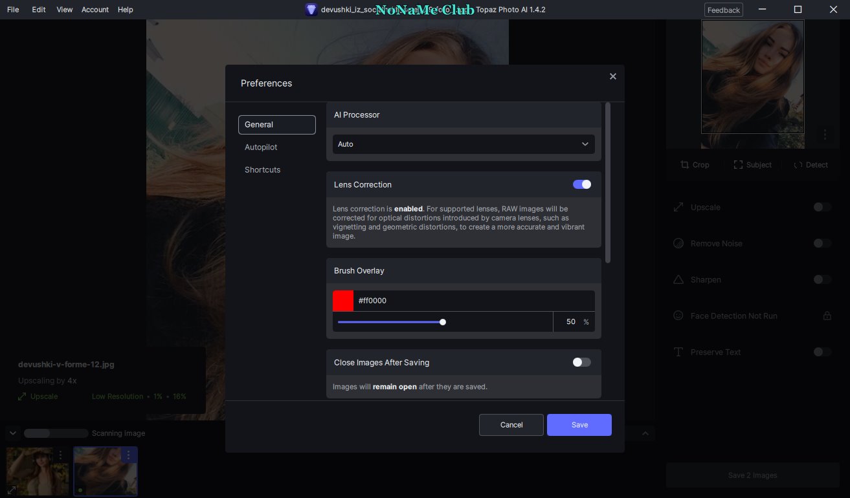Click the Preferences panel vertical scrollbar

tap(607, 182)
